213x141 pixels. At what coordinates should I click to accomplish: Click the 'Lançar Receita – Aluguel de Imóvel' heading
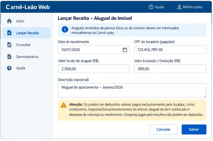click(x=95, y=18)
